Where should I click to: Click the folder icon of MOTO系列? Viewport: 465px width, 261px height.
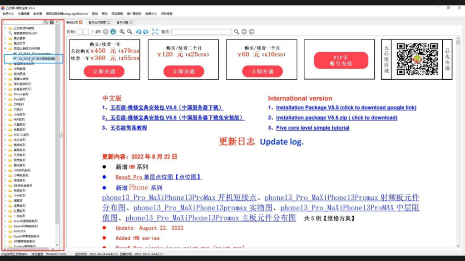click(10, 135)
